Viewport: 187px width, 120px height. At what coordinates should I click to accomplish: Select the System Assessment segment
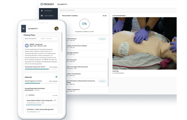[87, 61]
